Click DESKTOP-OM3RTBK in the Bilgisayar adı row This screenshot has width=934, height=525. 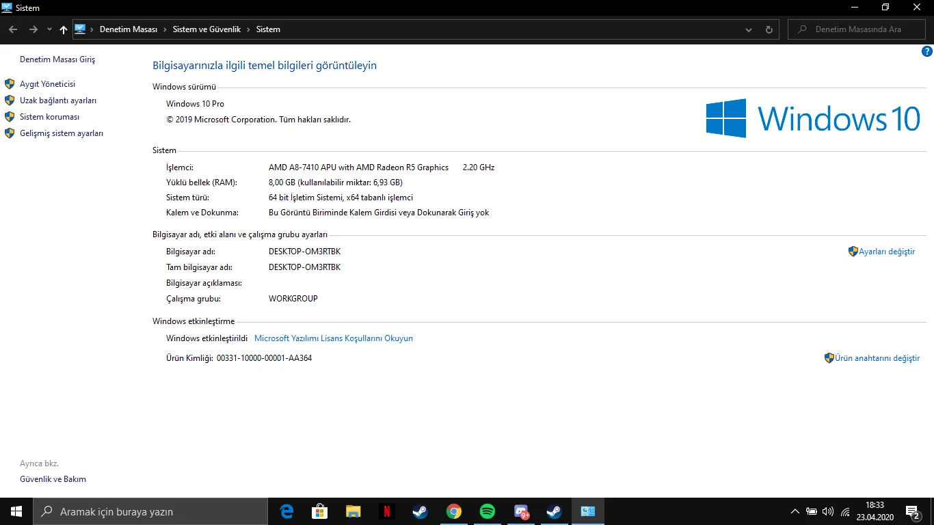pyautogui.click(x=304, y=252)
